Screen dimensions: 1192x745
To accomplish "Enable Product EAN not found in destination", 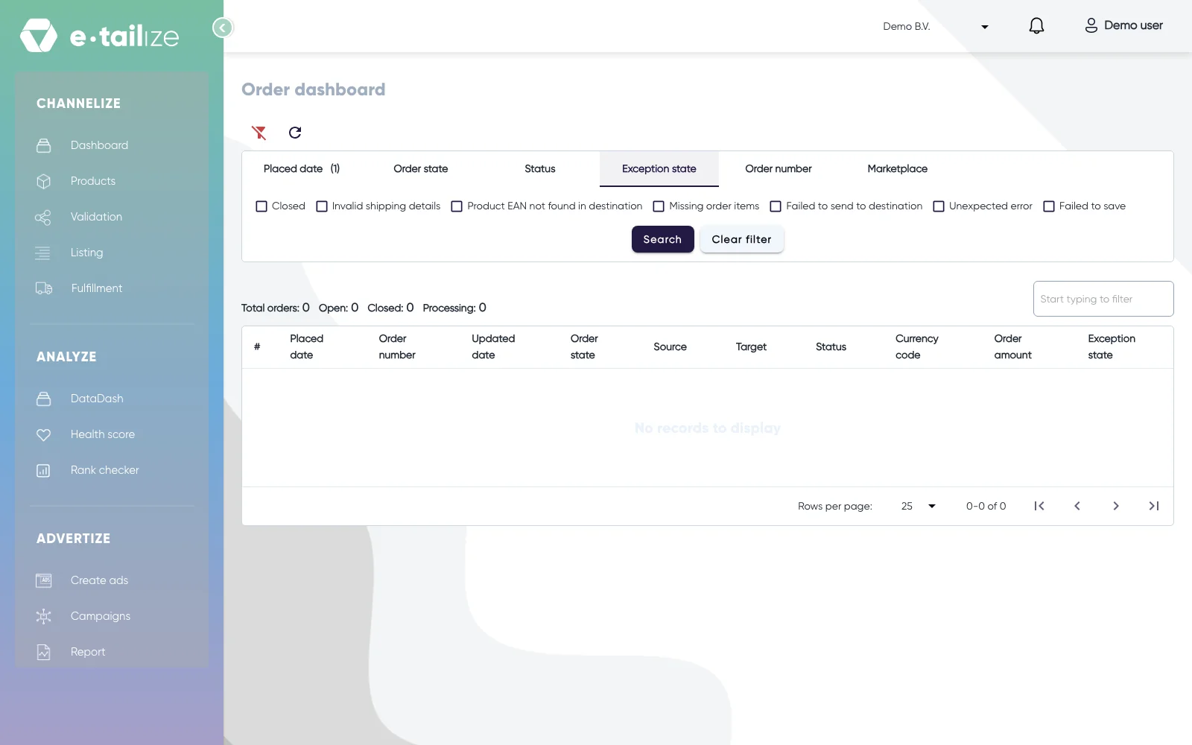I will click(x=457, y=206).
